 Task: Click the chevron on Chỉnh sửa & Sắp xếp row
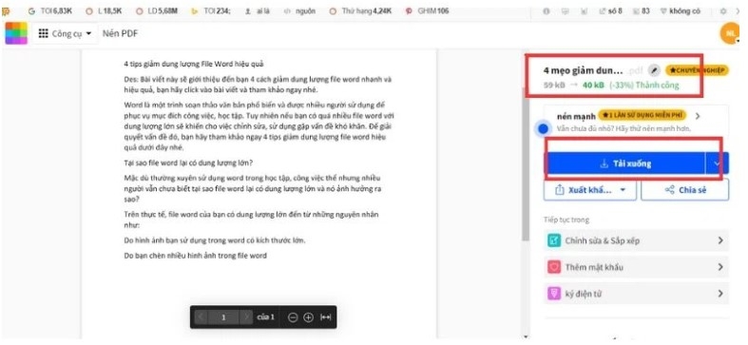click(x=720, y=240)
